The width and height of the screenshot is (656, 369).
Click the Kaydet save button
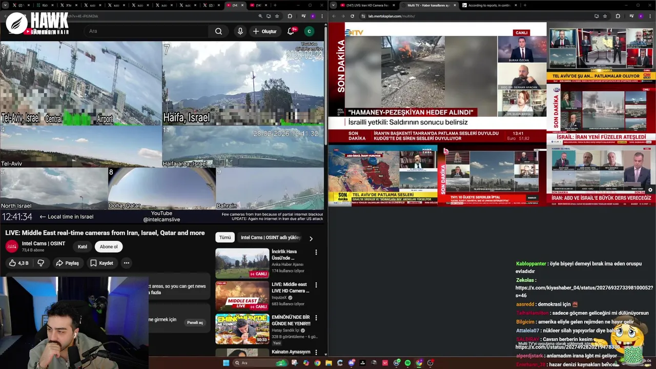tap(101, 263)
